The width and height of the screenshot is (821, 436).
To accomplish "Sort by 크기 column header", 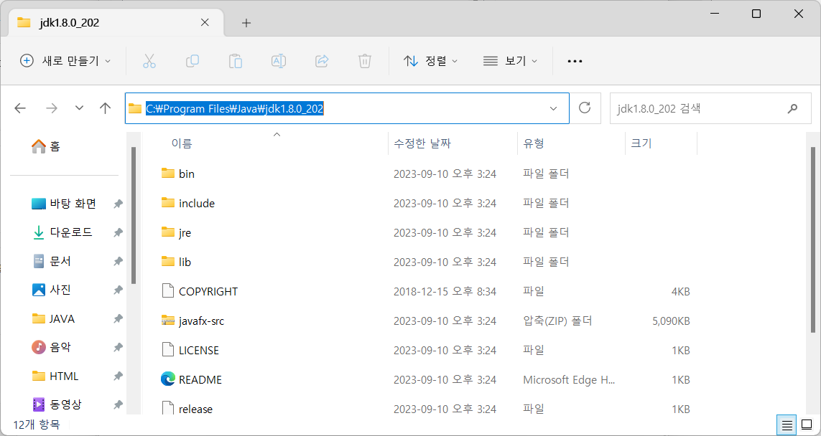I will tap(641, 143).
